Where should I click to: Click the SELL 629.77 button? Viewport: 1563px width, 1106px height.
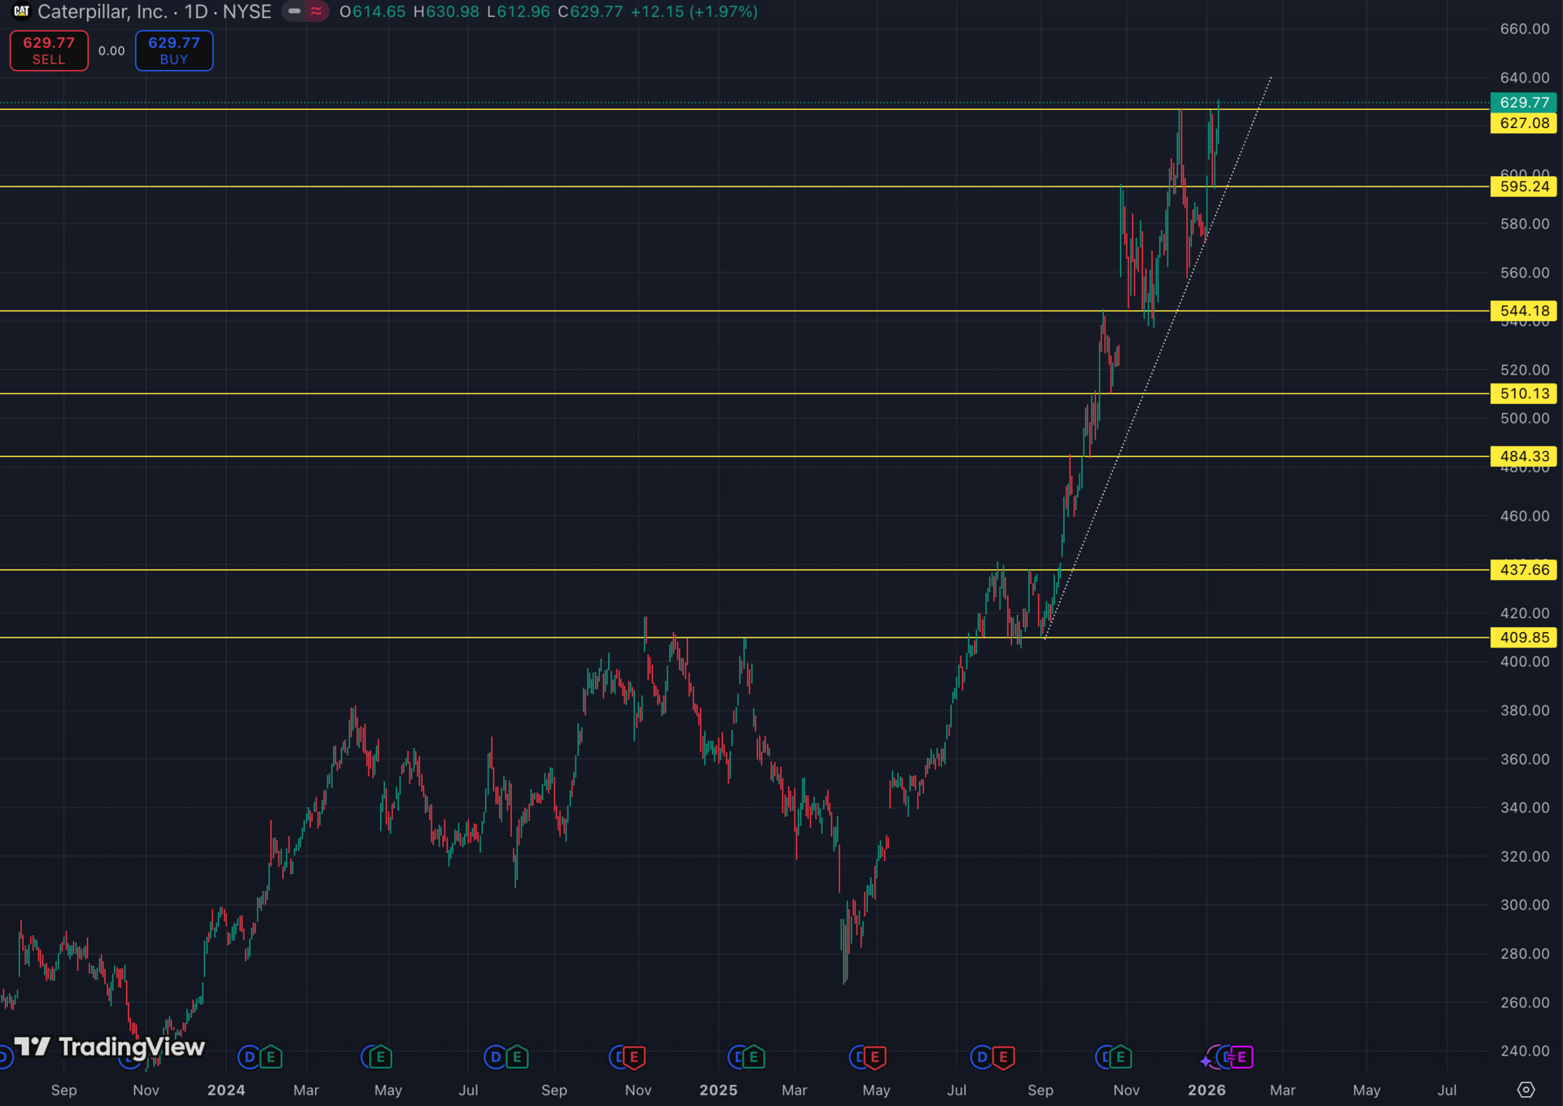coord(49,50)
